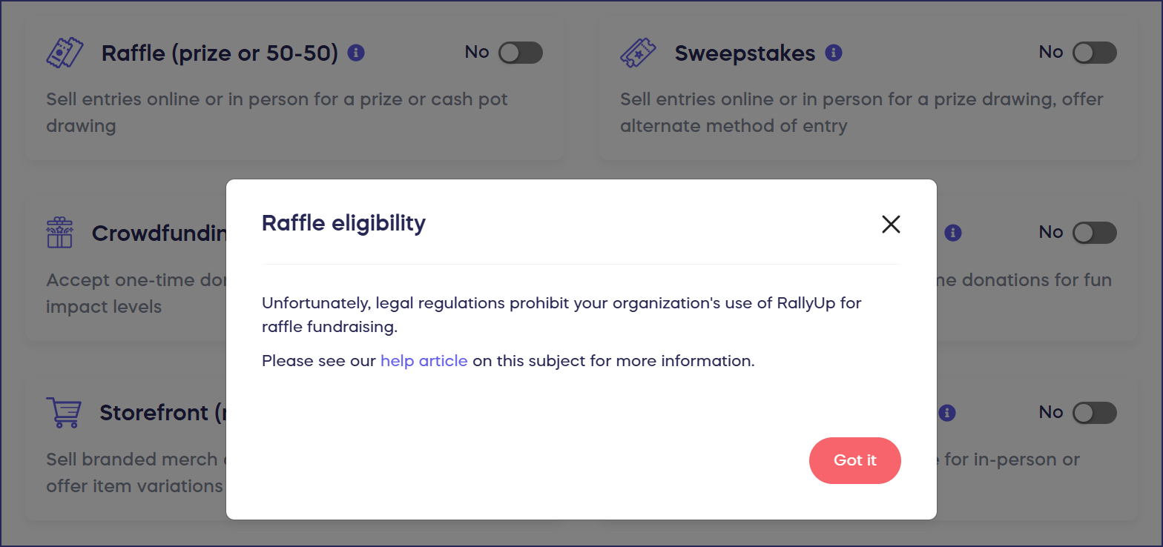Viewport: 1163px width, 547px height.
Task: Click the Crowdfunding gift box icon
Action: coord(59,233)
